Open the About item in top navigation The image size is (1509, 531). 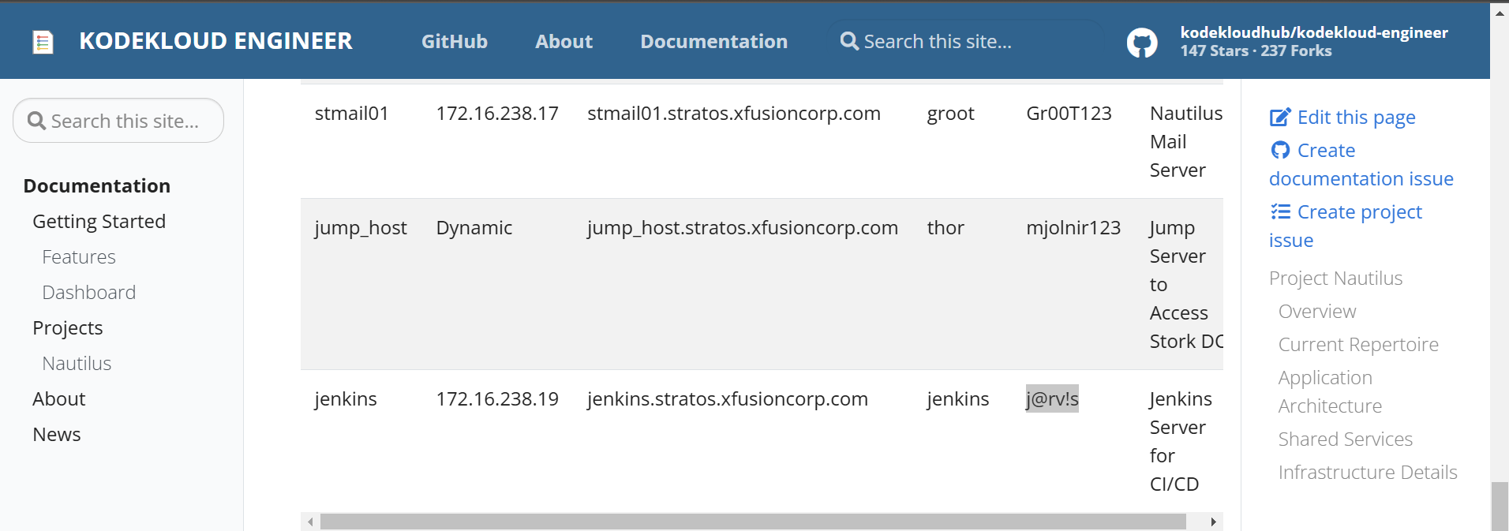[564, 42]
